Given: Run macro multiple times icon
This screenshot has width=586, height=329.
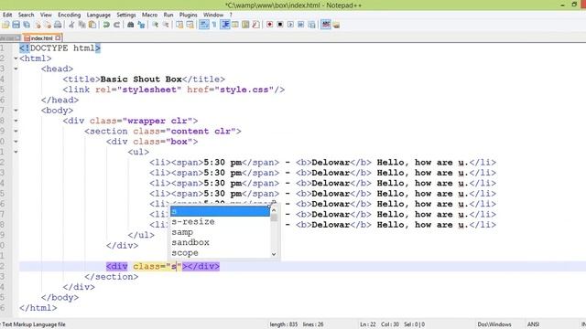Looking at the screenshot, I should [301, 25].
